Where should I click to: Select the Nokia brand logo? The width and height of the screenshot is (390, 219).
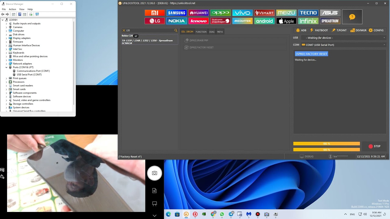coord(176,21)
